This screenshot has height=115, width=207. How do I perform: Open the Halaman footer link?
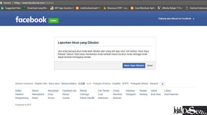(130, 91)
